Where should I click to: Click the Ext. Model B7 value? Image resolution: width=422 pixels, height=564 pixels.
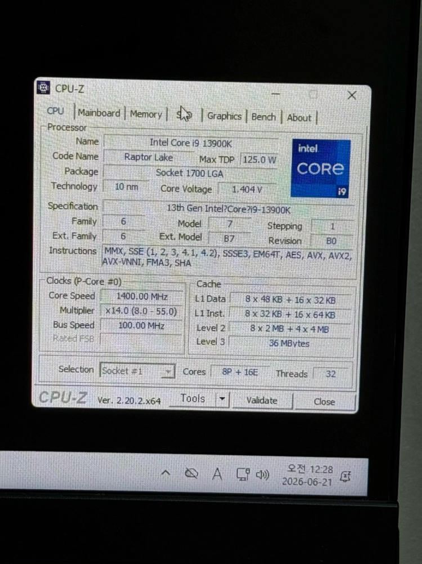[x=229, y=238]
